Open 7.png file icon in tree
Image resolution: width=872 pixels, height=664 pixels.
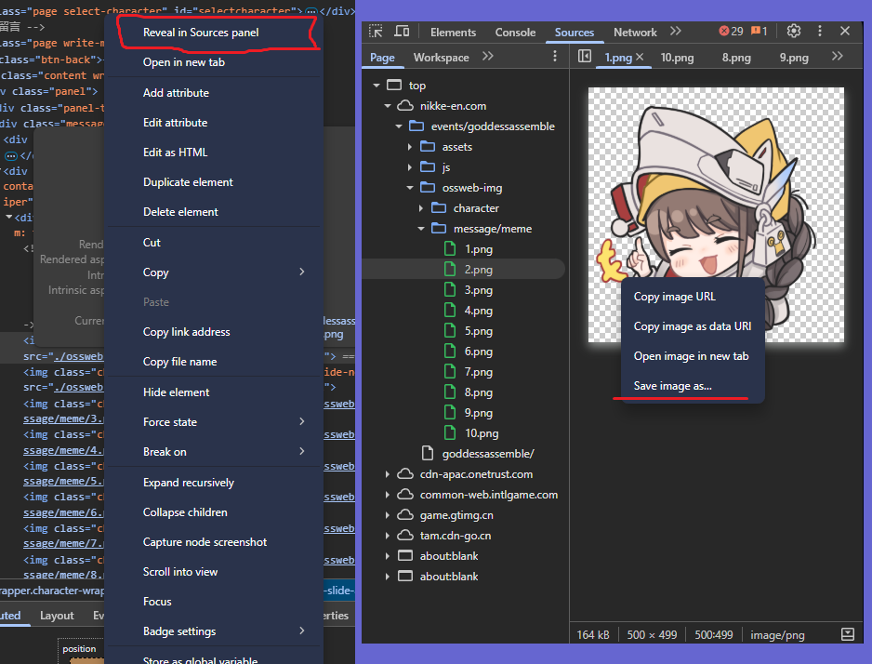450,371
